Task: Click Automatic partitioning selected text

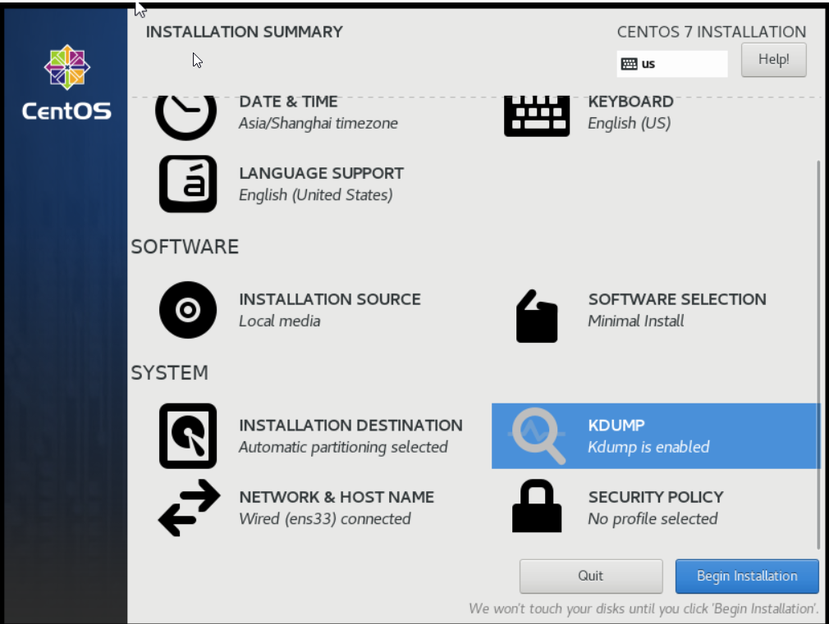Action: 343,447
